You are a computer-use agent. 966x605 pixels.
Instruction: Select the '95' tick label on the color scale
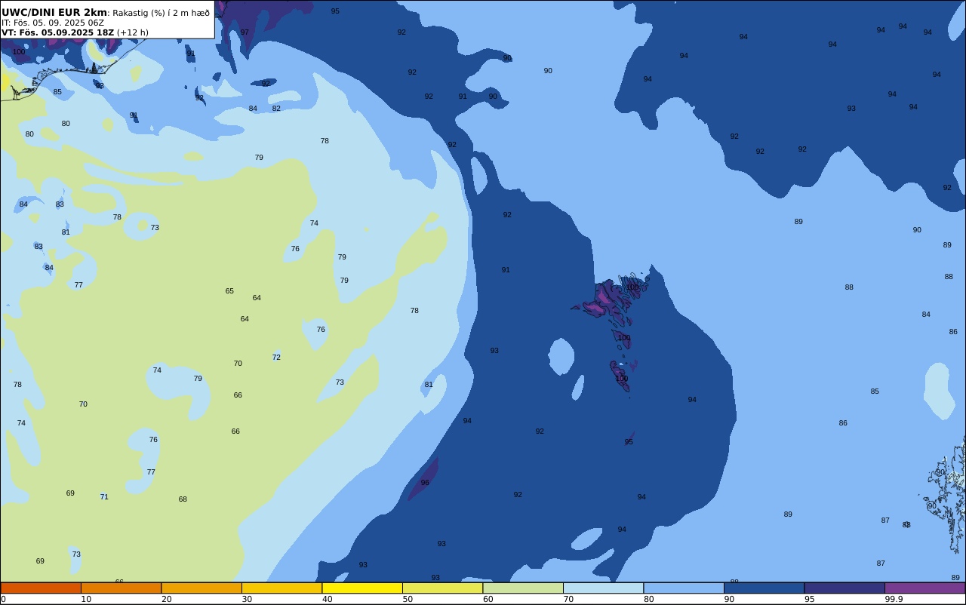click(809, 599)
